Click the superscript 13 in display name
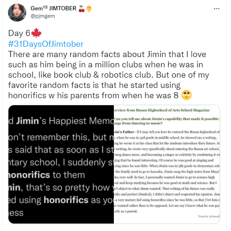Image resolution: width=231 pixels, height=231 pixels. tap(45, 7)
